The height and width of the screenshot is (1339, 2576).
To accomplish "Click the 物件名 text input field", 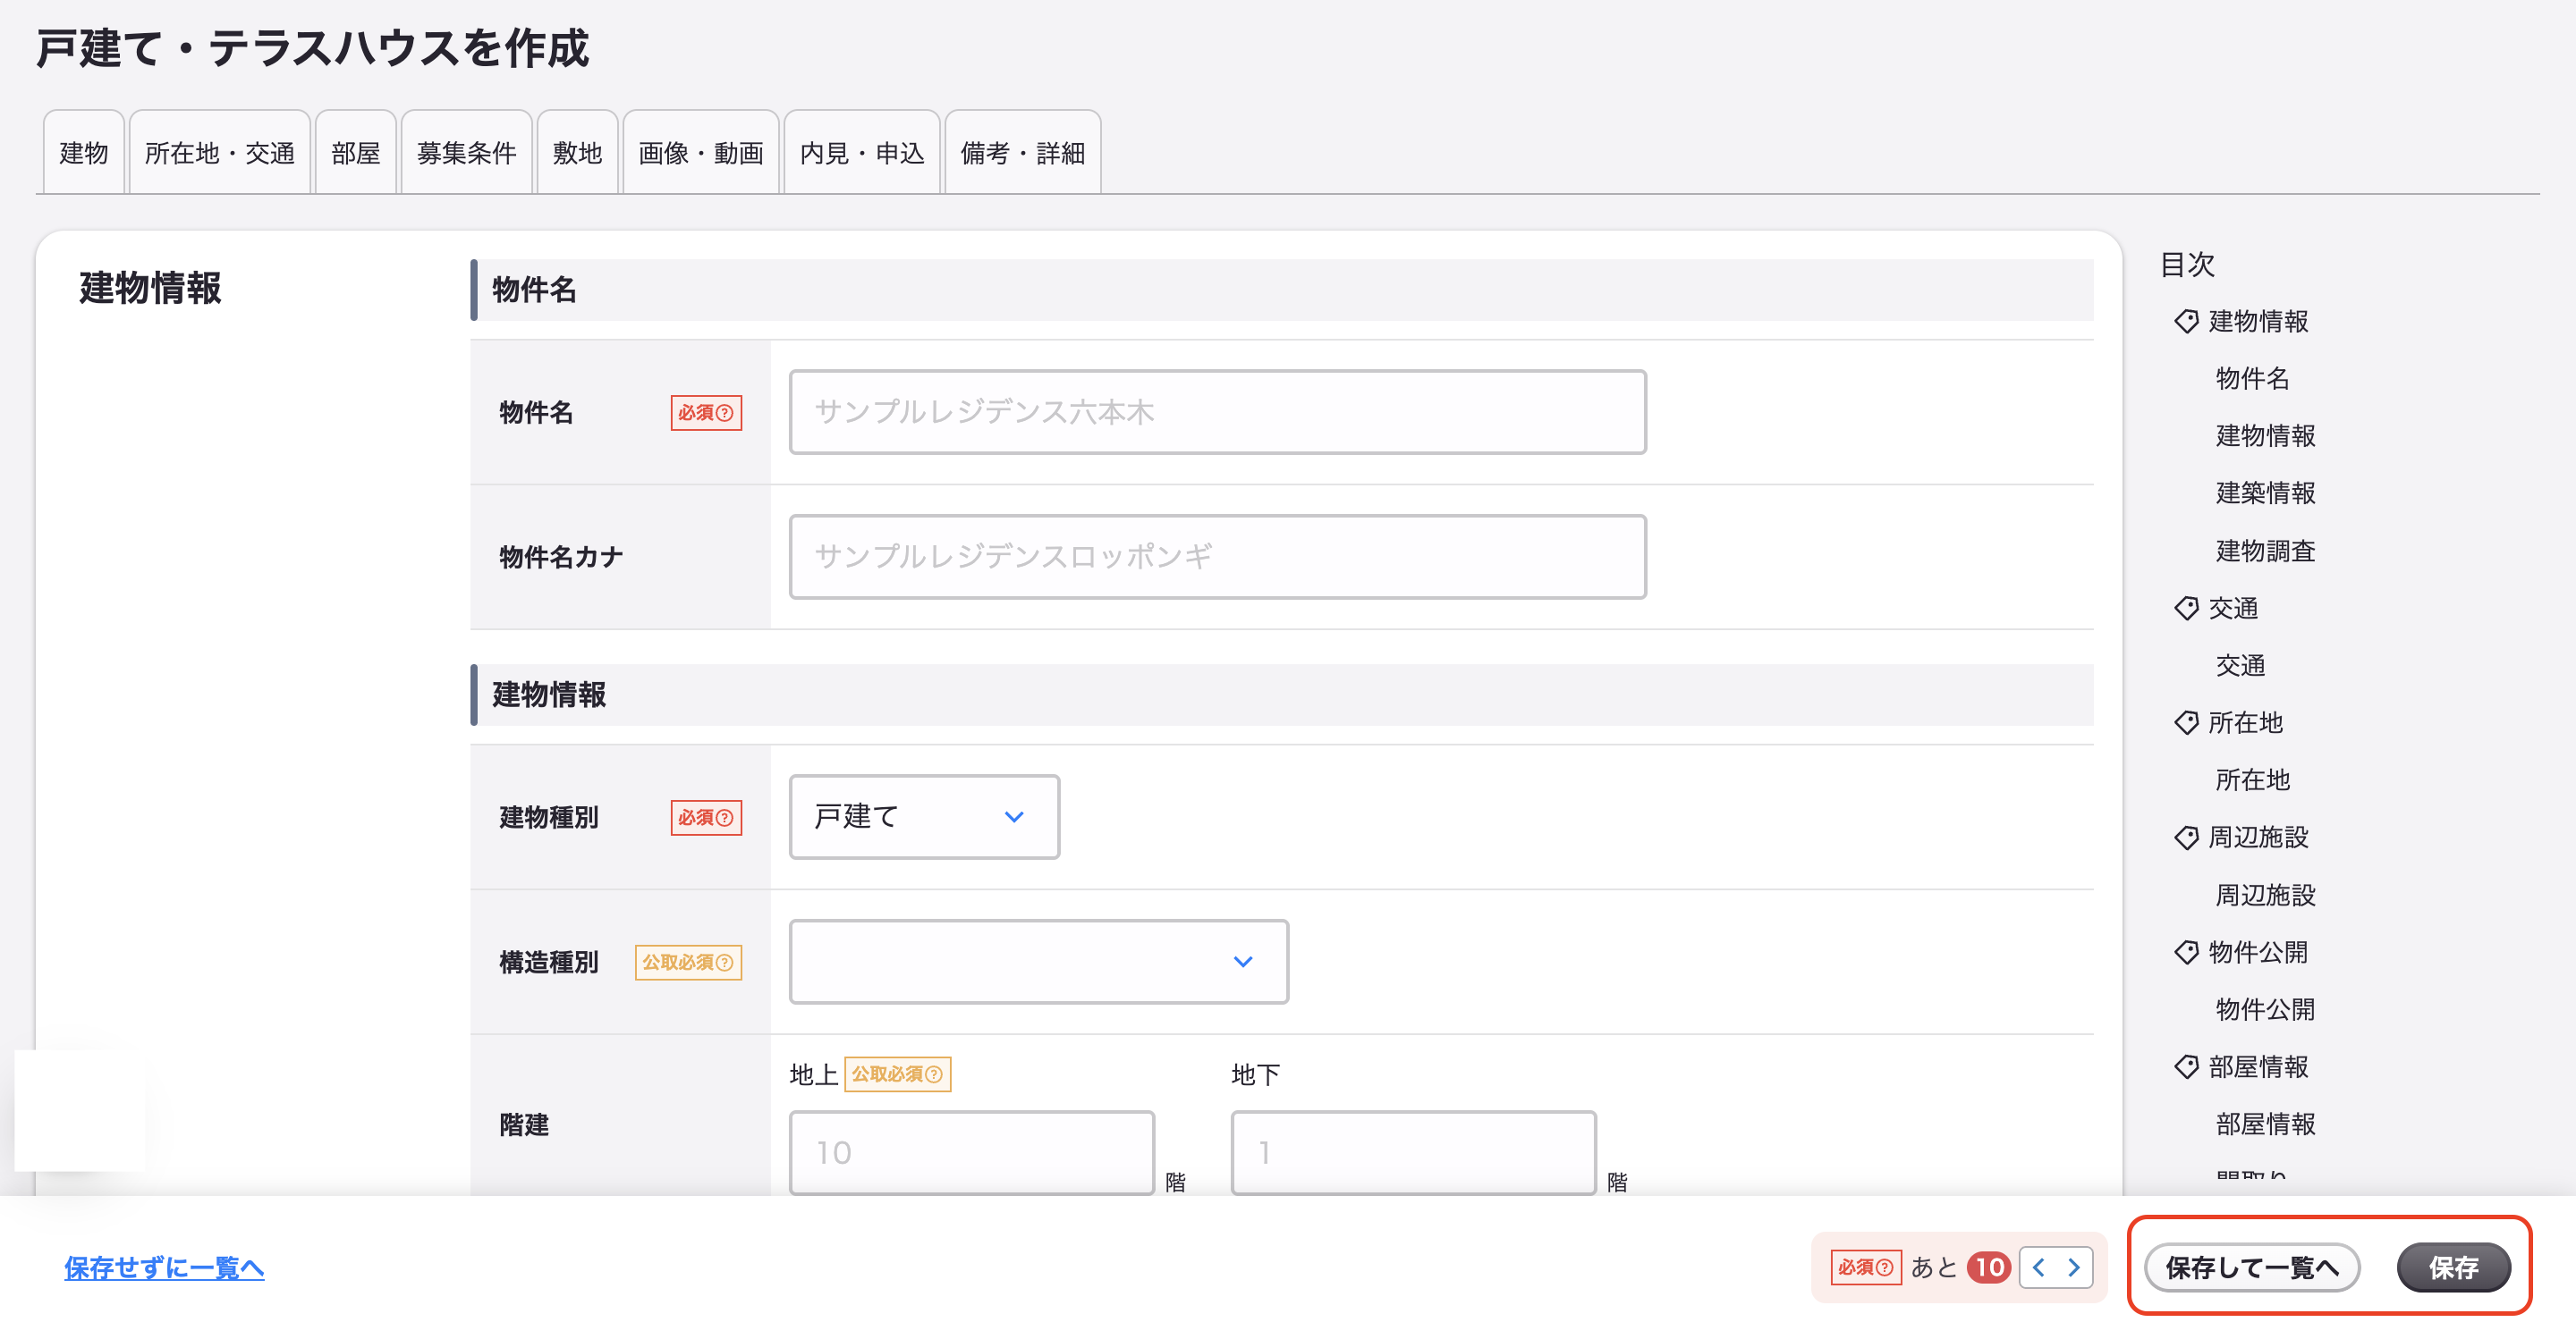I will point(1217,412).
